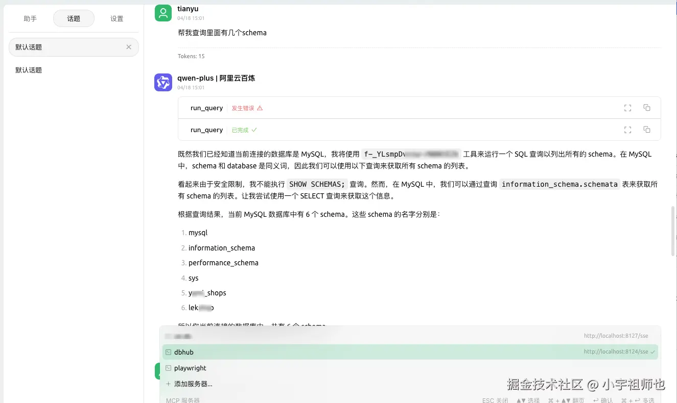Image resolution: width=677 pixels, height=403 pixels.
Task: Copy the completed run_query tool call result
Action: click(647, 130)
